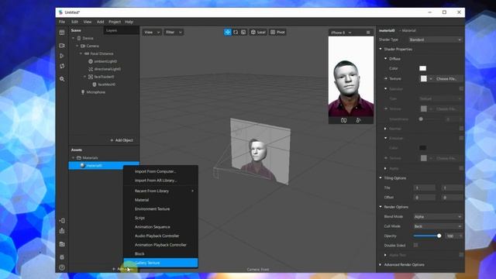Open Recent From Library submenu

[160, 191]
